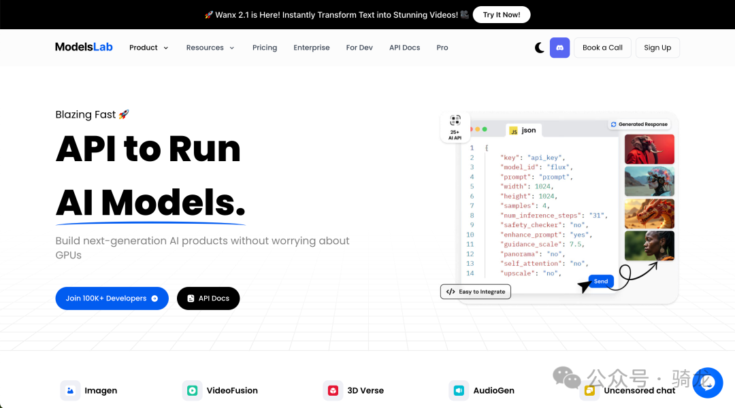
Task: Open the cyborg woman generated thumbnail
Action: [649, 182]
